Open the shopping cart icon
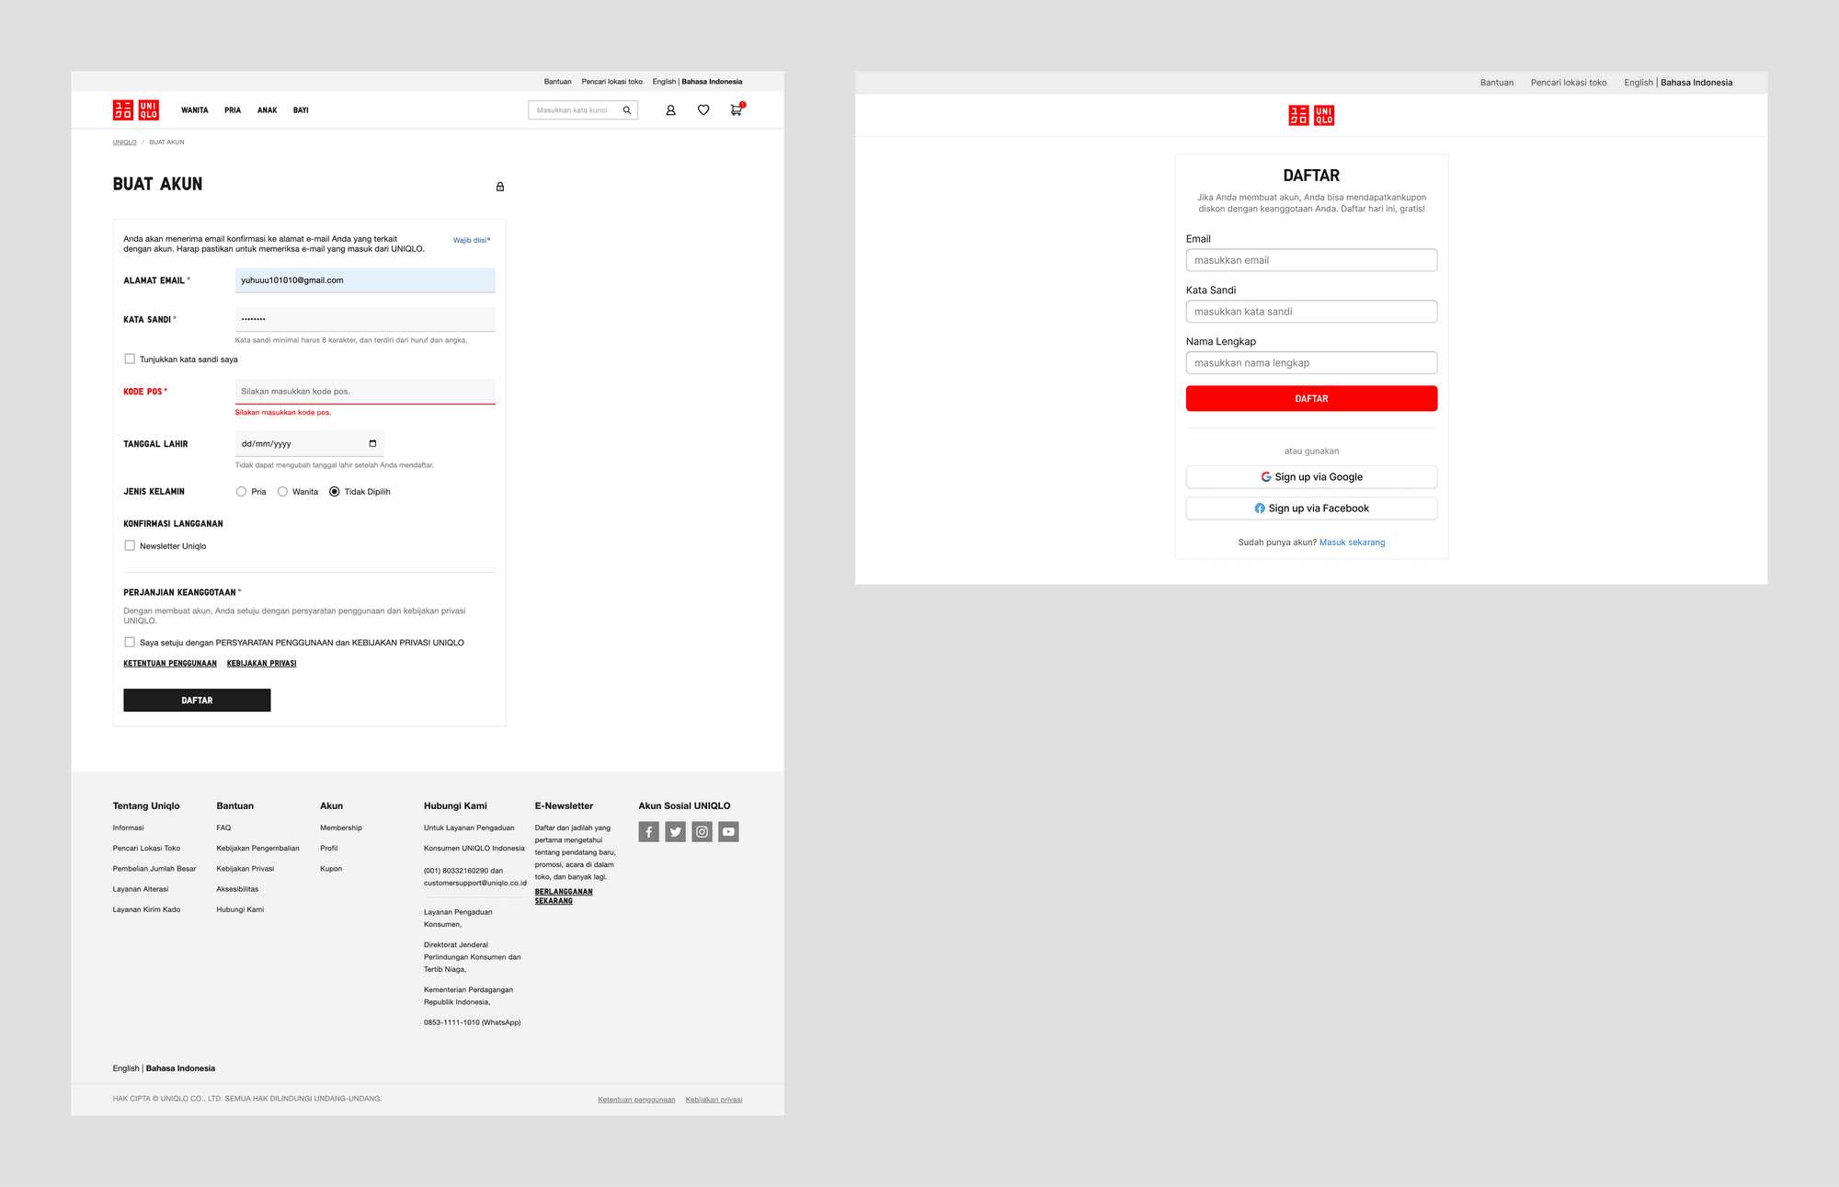Screen dimensions: 1839x1187 click(736, 110)
